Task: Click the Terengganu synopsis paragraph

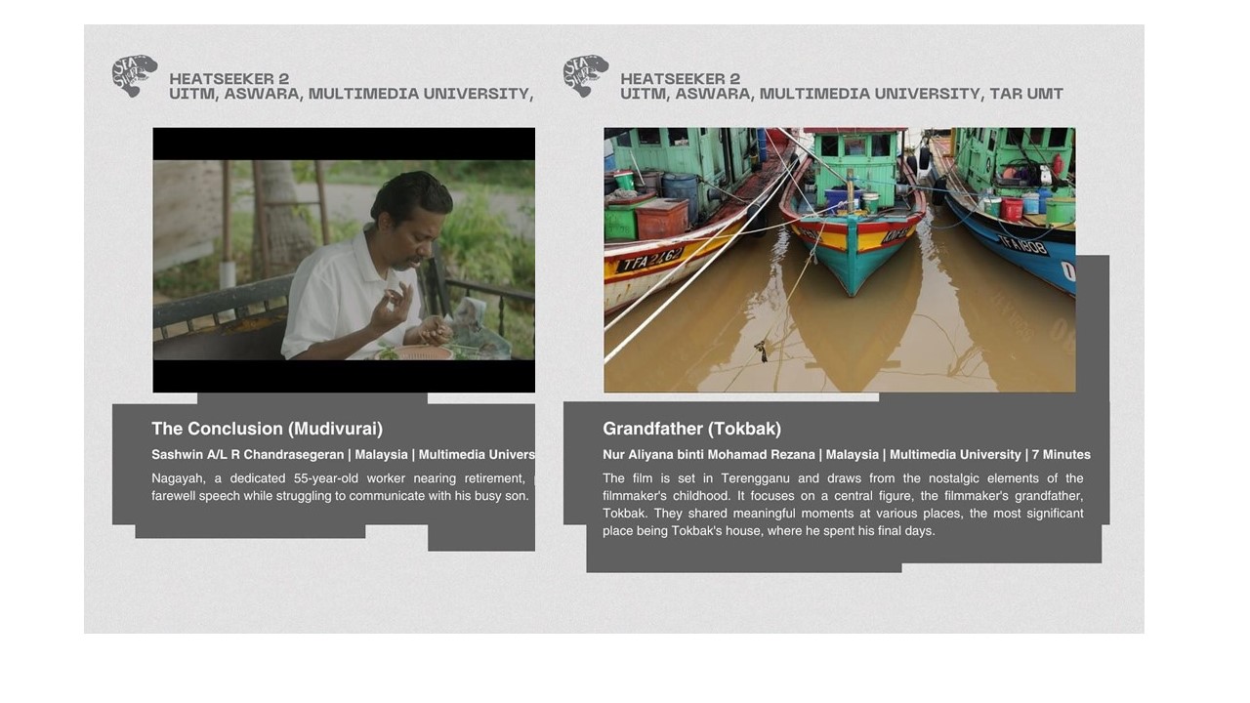Action: (x=843, y=505)
